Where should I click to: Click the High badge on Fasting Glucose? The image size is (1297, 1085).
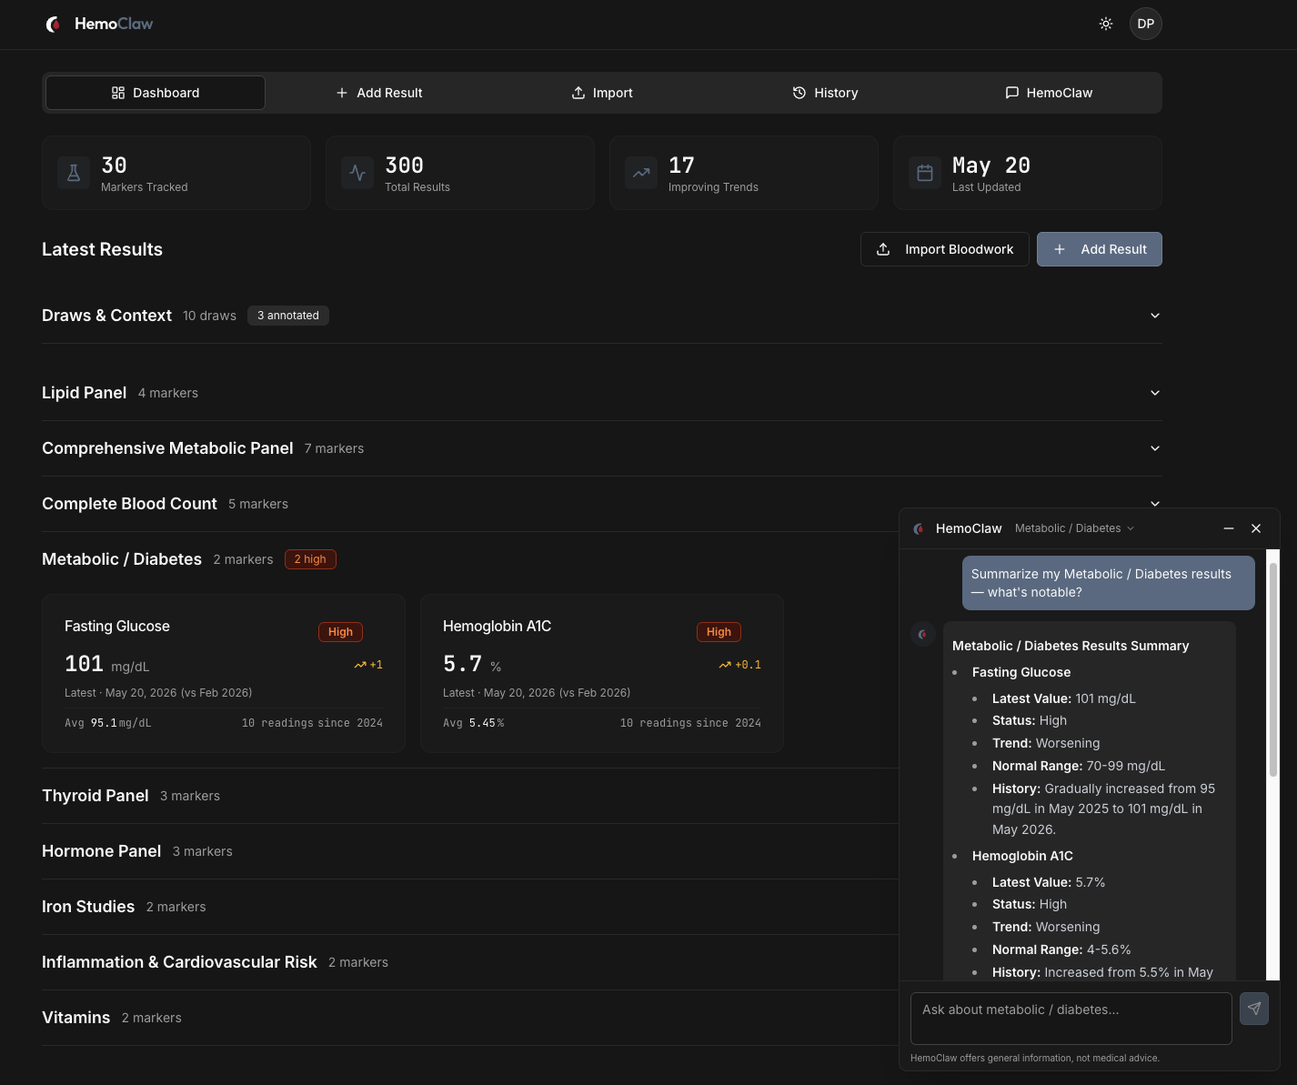pyautogui.click(x=340, y=632)
